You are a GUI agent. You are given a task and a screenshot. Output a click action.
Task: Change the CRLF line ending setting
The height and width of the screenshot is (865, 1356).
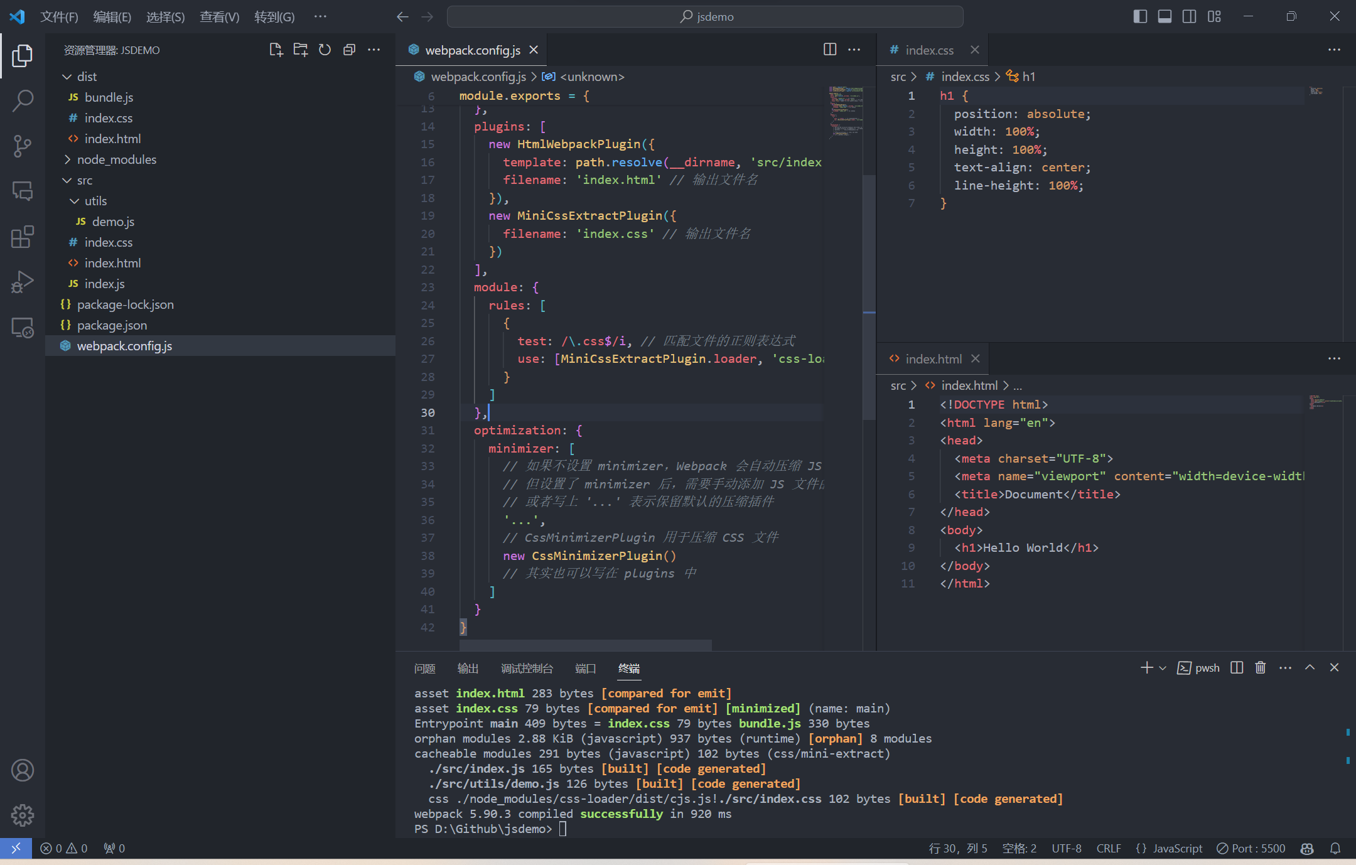(x=1108, y=848)
